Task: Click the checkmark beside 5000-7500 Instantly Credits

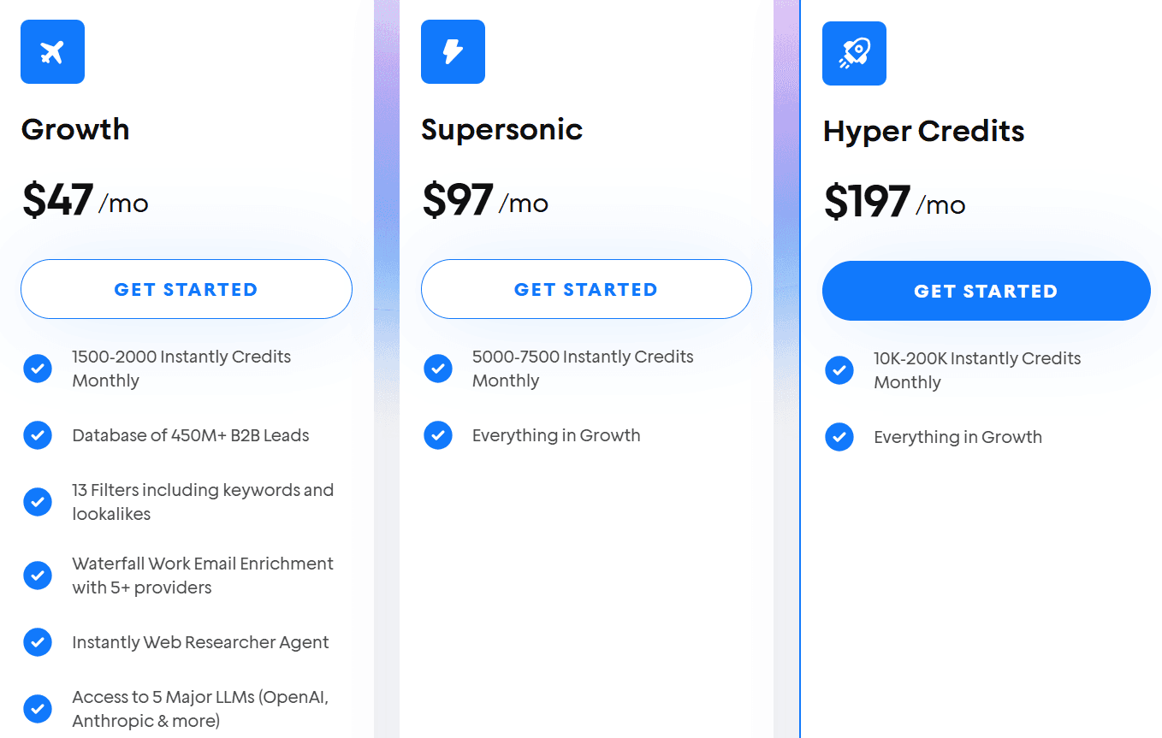Action: coord(438,368)
